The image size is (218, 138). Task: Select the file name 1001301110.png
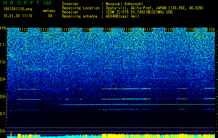click(x=18, y=9)
